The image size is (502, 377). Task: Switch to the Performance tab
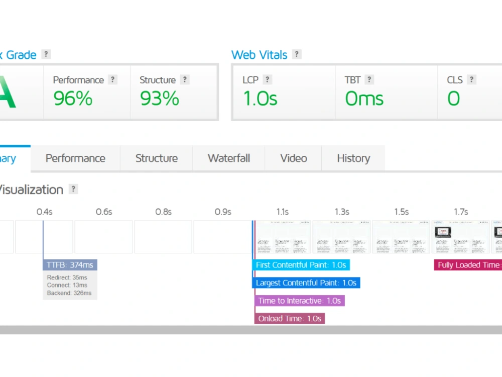pos(75,158)
